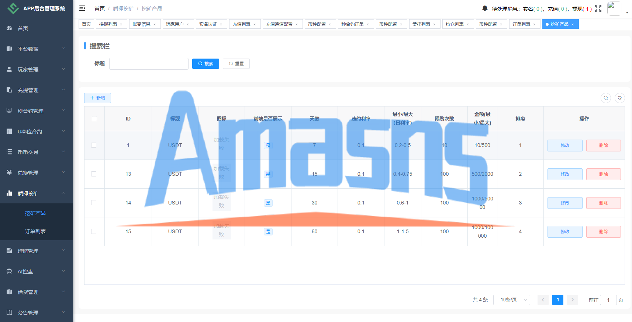The width and height of the screenshot is (632, 322).
Task: Focus the 标题 search input field
Action: [149, 64]
